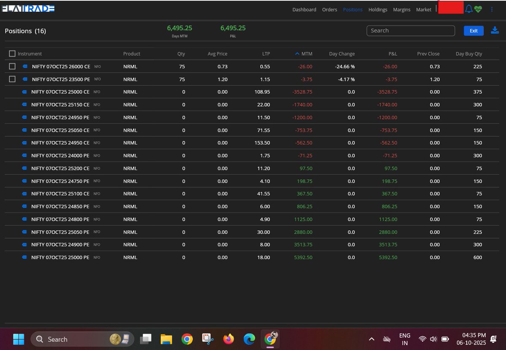
Task: Open the notifications bell icon
Action: click(x=468, y=8)
